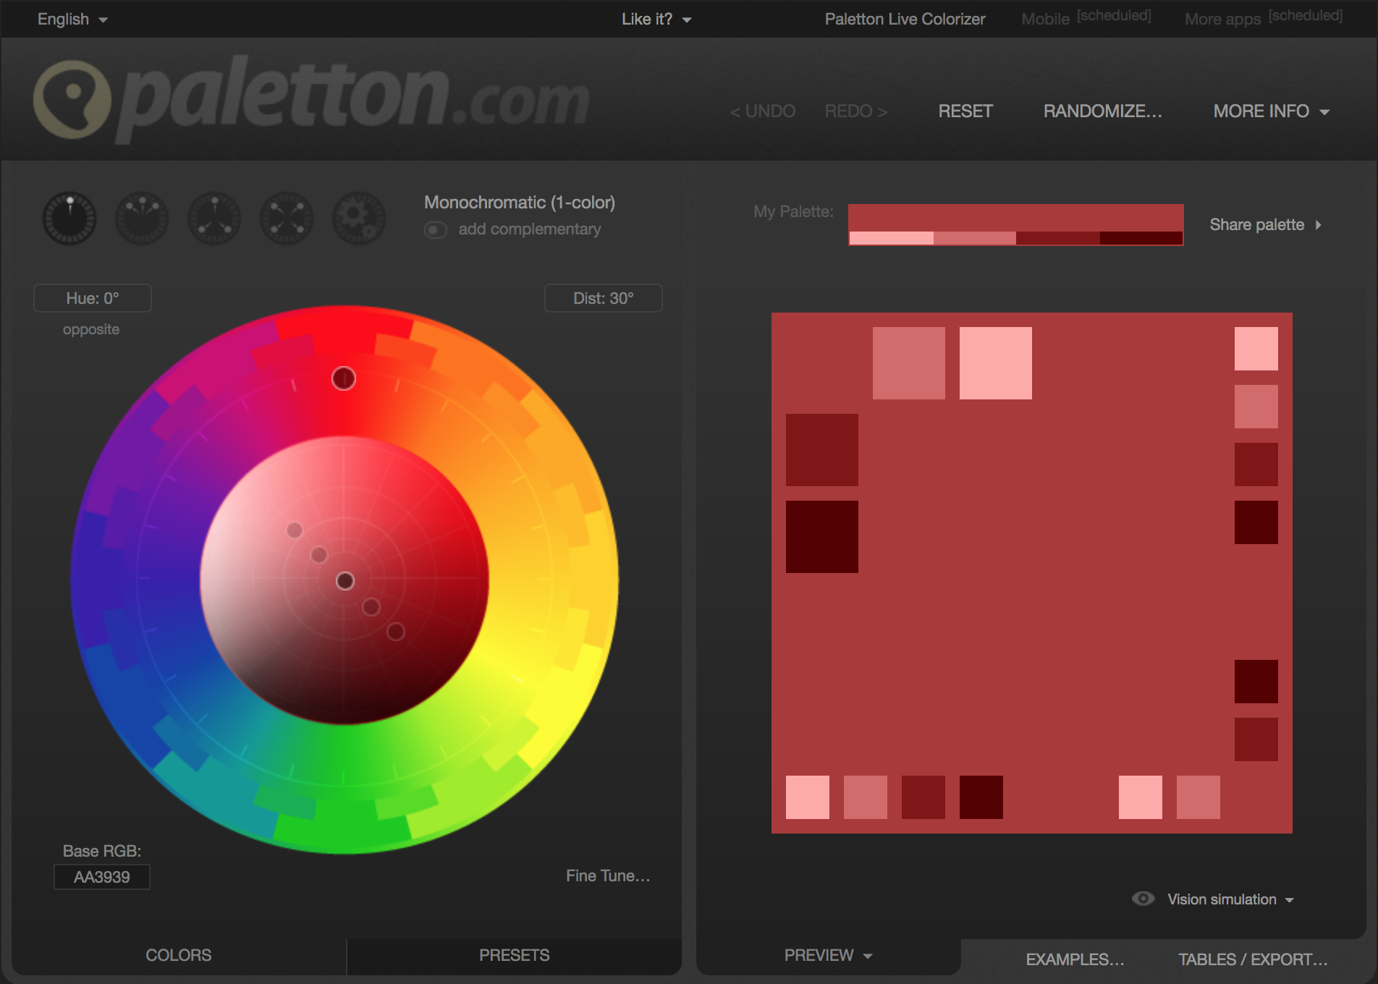Select the Tetrad 4-color scheme icon

coord(287,218)
